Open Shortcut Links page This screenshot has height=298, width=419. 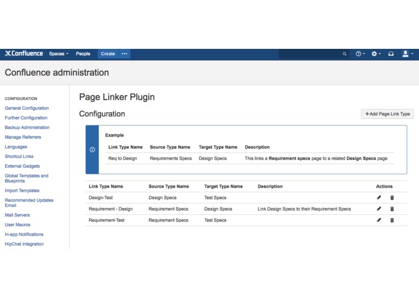click(x=19, y=156)
